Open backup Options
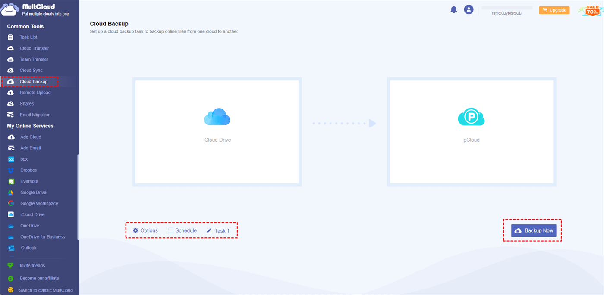This screenshot has height=295, width=604. [145, 230]
